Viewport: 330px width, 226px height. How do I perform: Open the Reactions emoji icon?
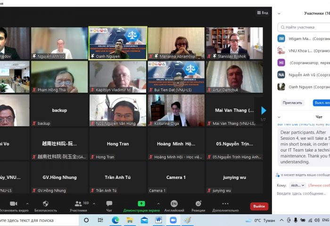click(198, 203)
